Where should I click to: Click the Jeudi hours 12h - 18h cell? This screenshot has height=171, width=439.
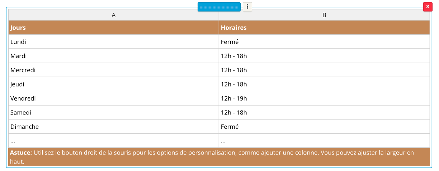[x=324, y=84]
